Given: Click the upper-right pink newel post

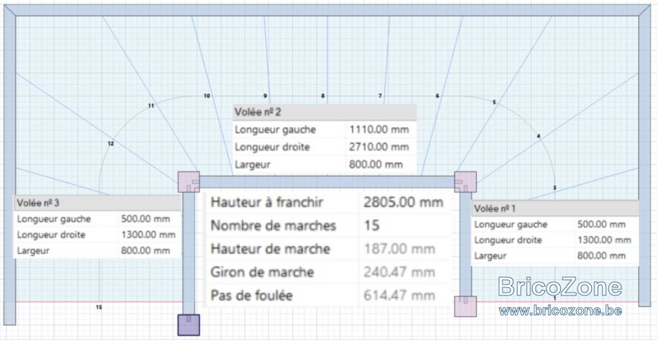Looking at the screenshot, I should 465,182.
